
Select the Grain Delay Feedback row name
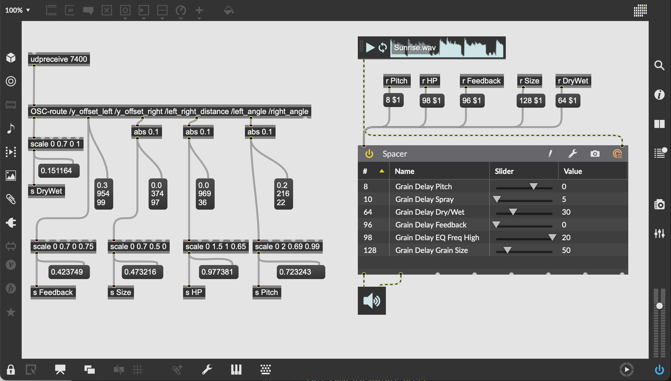tap(431, 225)
